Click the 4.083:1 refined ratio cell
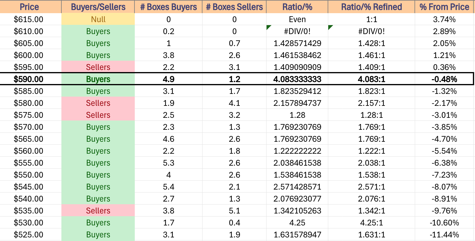Screen dimensions: 475x241 click(371, 79)
